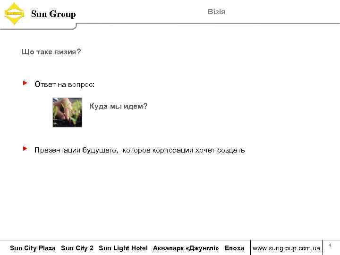Click the slide header 'Візія'
Screen dimensions: 340x255
[216, 12]
